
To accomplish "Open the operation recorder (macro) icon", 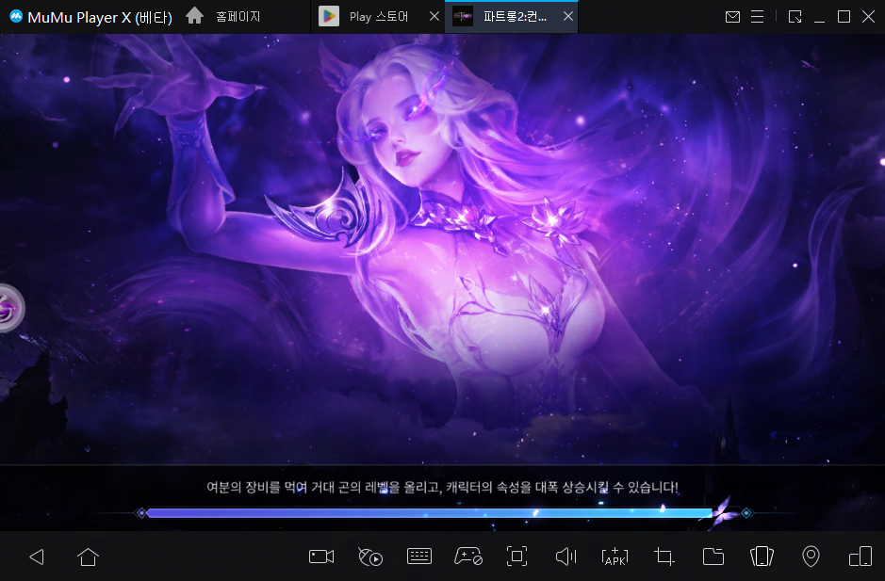I will coord(370,557).
